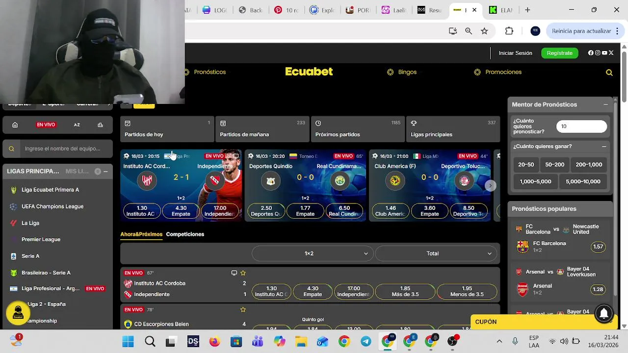Click the Facebook social icon

(591, 53)
